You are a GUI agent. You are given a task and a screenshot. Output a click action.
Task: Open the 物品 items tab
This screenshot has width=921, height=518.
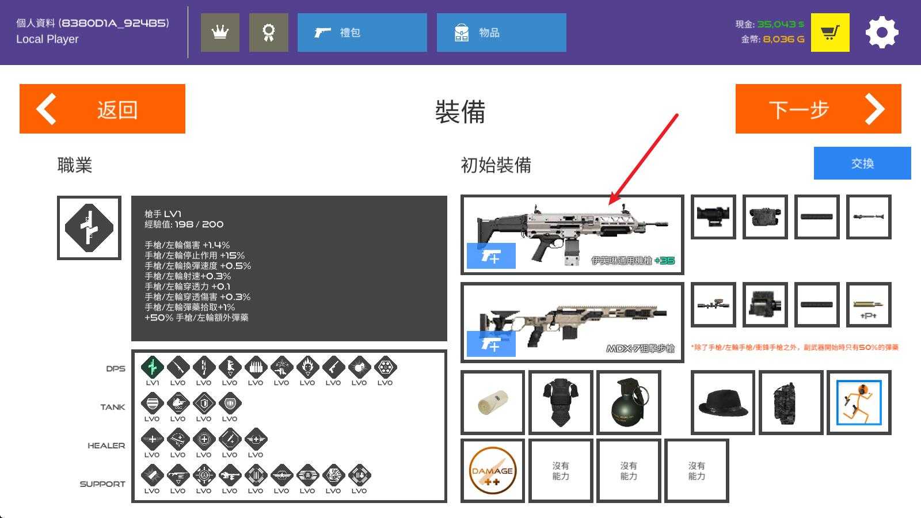(x=501, y=33)
